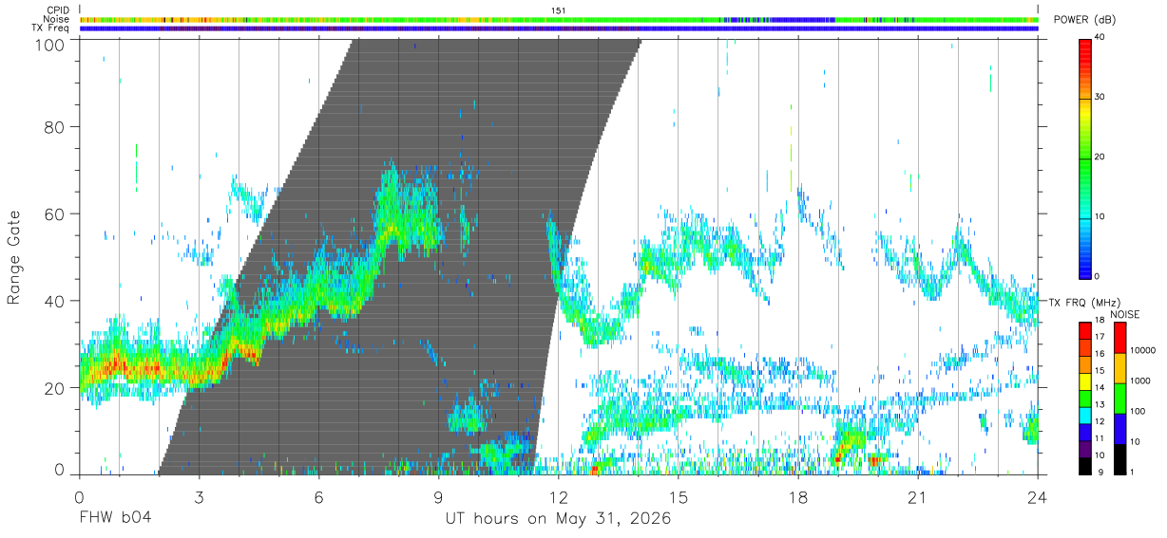Click the noise scale label '100'
The width and height of the screenshot is (1167, 538).
tap(1136, 412)
